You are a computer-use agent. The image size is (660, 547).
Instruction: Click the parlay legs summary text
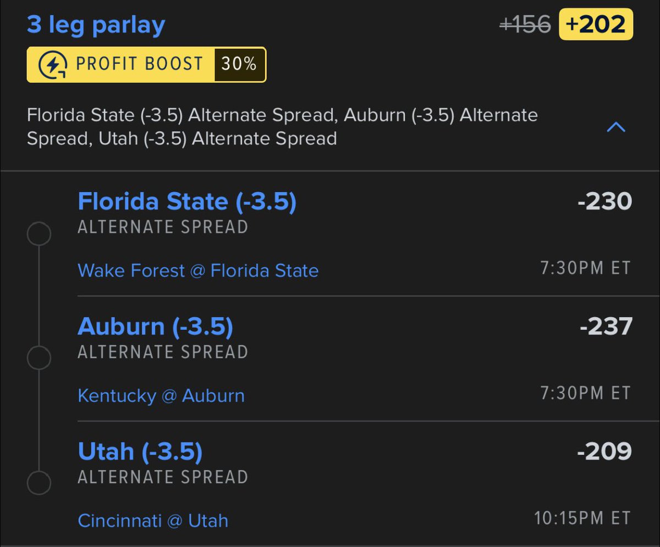(x=282, y=127)
